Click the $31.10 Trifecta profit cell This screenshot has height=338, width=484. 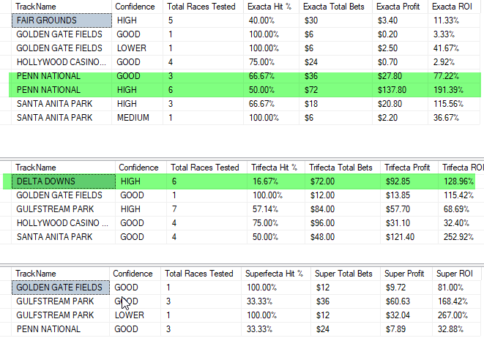click(409, 223)
